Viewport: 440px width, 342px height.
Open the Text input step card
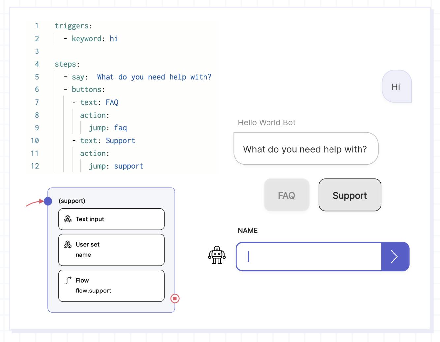pos(111,219)
